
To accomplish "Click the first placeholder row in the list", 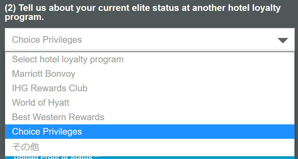I will pyautogui.click(x=68, y=59).
